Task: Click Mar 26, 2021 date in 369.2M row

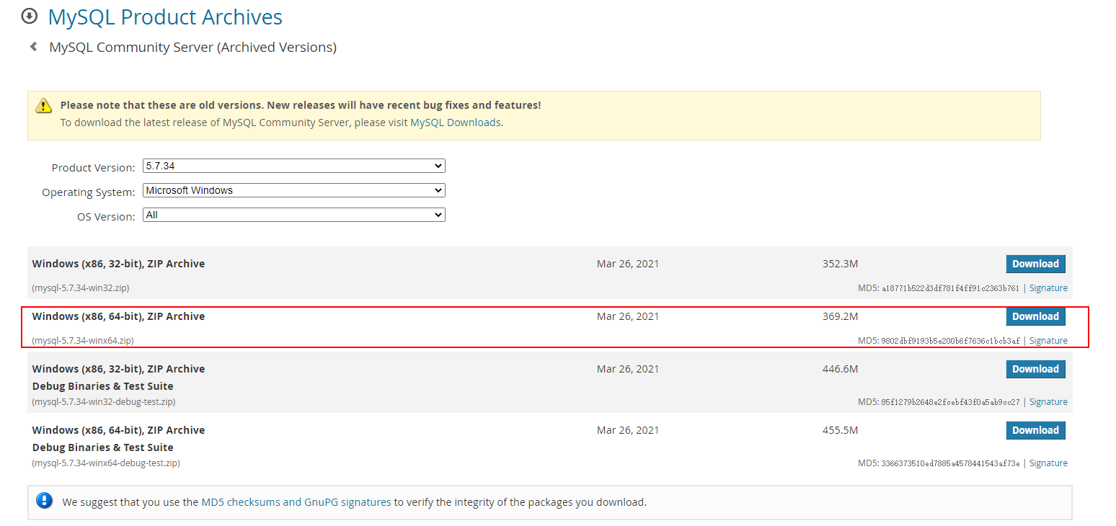Action: pos(628,316)
